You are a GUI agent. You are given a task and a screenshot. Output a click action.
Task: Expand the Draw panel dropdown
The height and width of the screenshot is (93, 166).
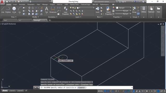point(14,17)
